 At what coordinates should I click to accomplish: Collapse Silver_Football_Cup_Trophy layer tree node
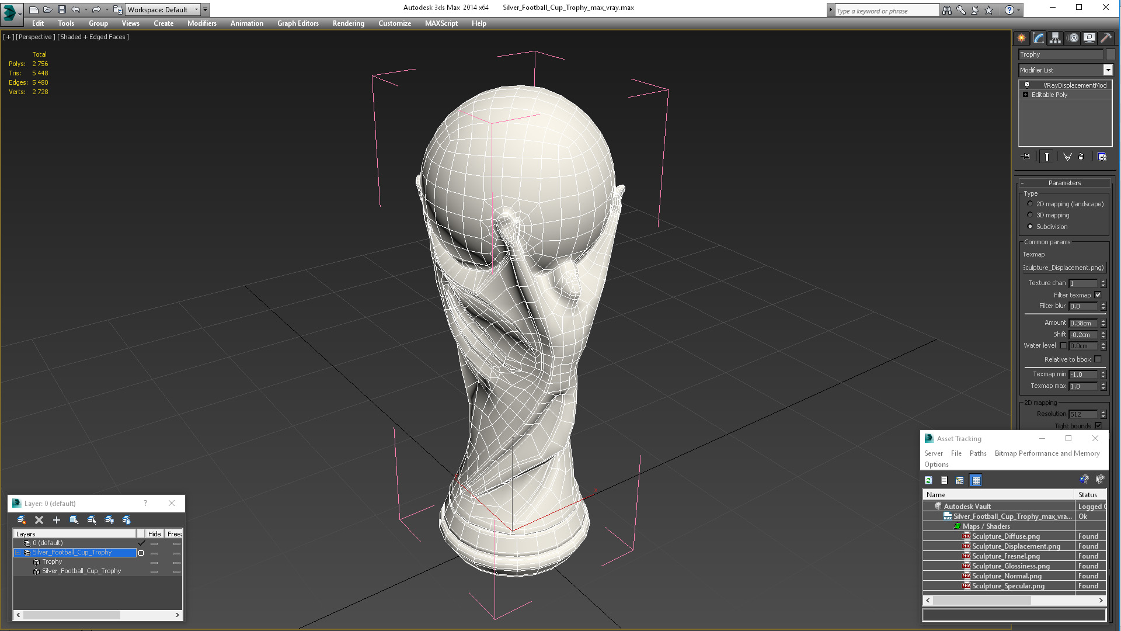pyautogui.click(x=18, y=553)
